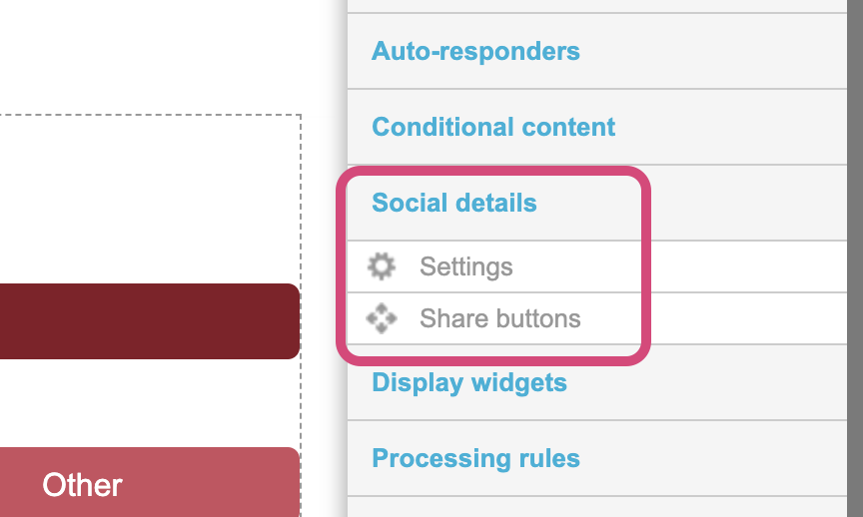863x517 pixels.
Task: Click the gap between the two red buttons
Action: tap(150, 403)
